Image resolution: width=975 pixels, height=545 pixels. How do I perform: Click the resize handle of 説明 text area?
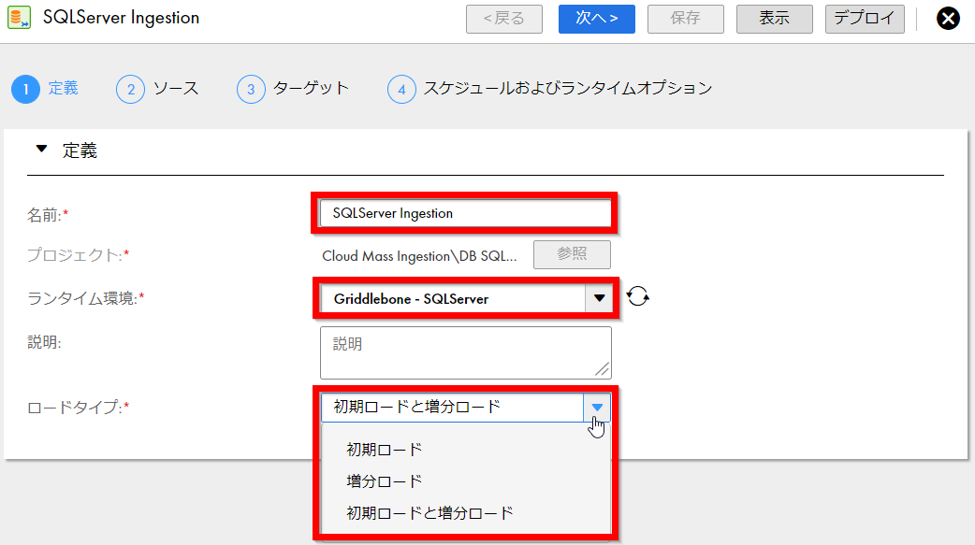pos(602,369)
